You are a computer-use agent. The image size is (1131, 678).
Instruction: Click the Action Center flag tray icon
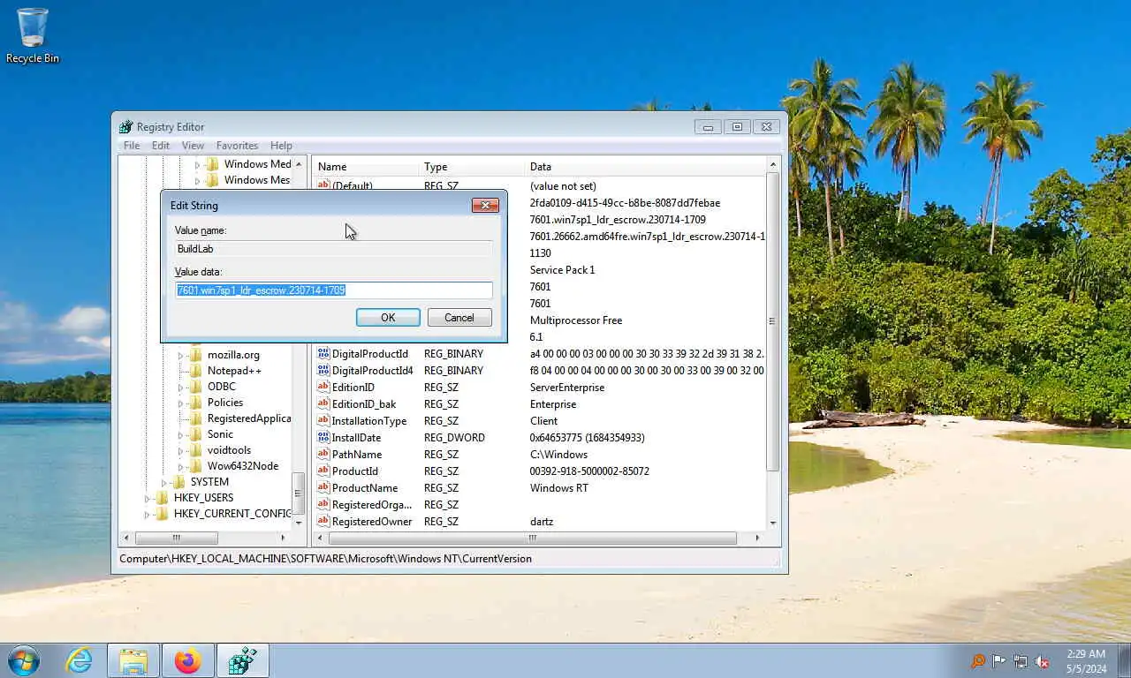tap(999, 660)
